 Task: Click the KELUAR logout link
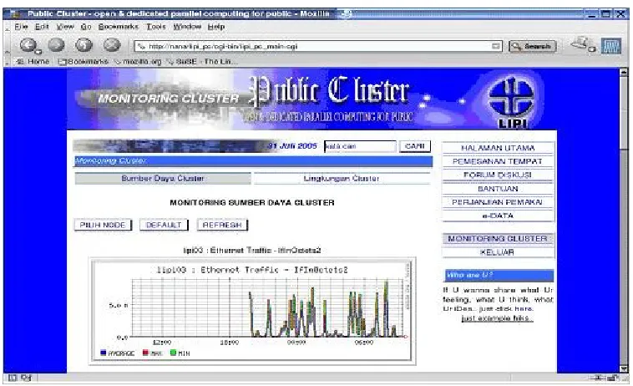coord(499,252)
